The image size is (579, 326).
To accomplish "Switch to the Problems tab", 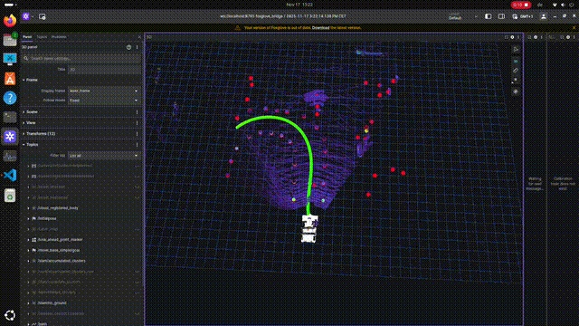I will pyautogui.click(x=59, y=37).
